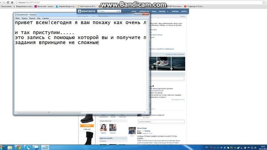267x150 pixels.
Task: Open музыка link in VK header
Action: click(x=162, y=11)
